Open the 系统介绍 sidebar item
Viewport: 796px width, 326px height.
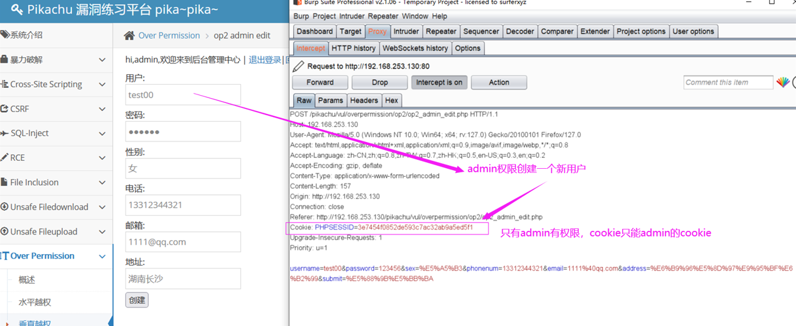pos(56,35)
